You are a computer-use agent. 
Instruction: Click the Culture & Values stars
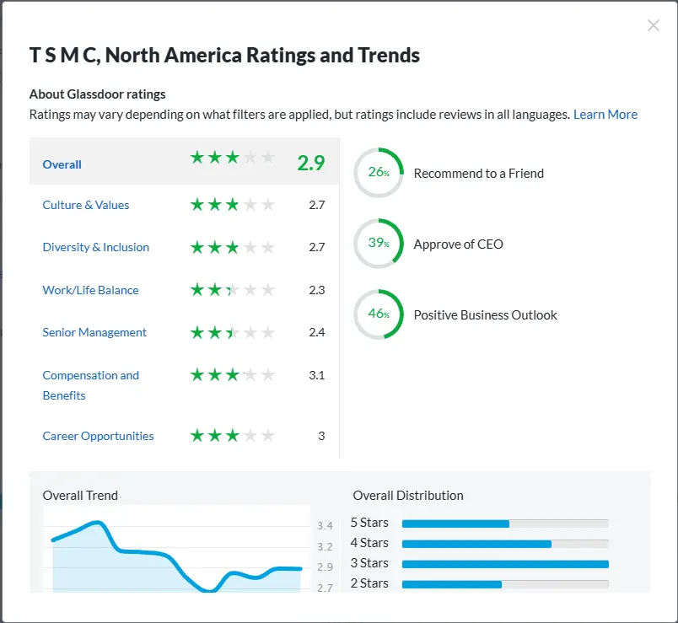tap(232, 205)
